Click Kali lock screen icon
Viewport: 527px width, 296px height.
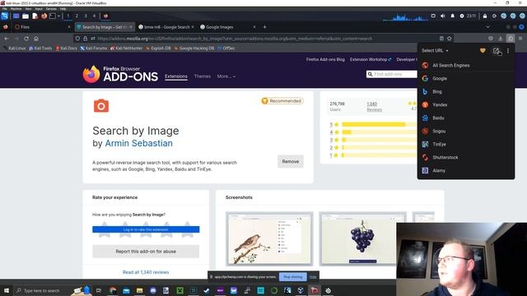click(x=485, y=16)
